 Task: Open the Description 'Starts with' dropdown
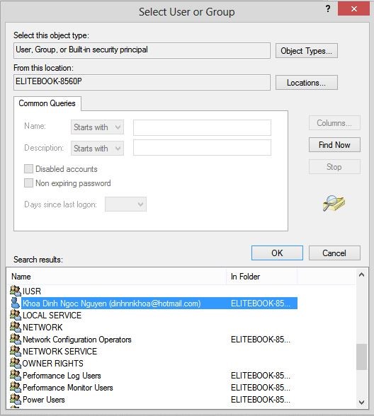(97, 148)
